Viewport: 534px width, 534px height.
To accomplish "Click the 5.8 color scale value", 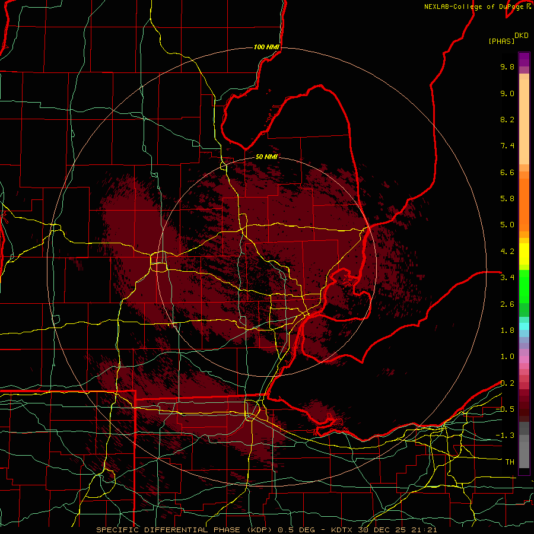I will click(x=507, y=199).
